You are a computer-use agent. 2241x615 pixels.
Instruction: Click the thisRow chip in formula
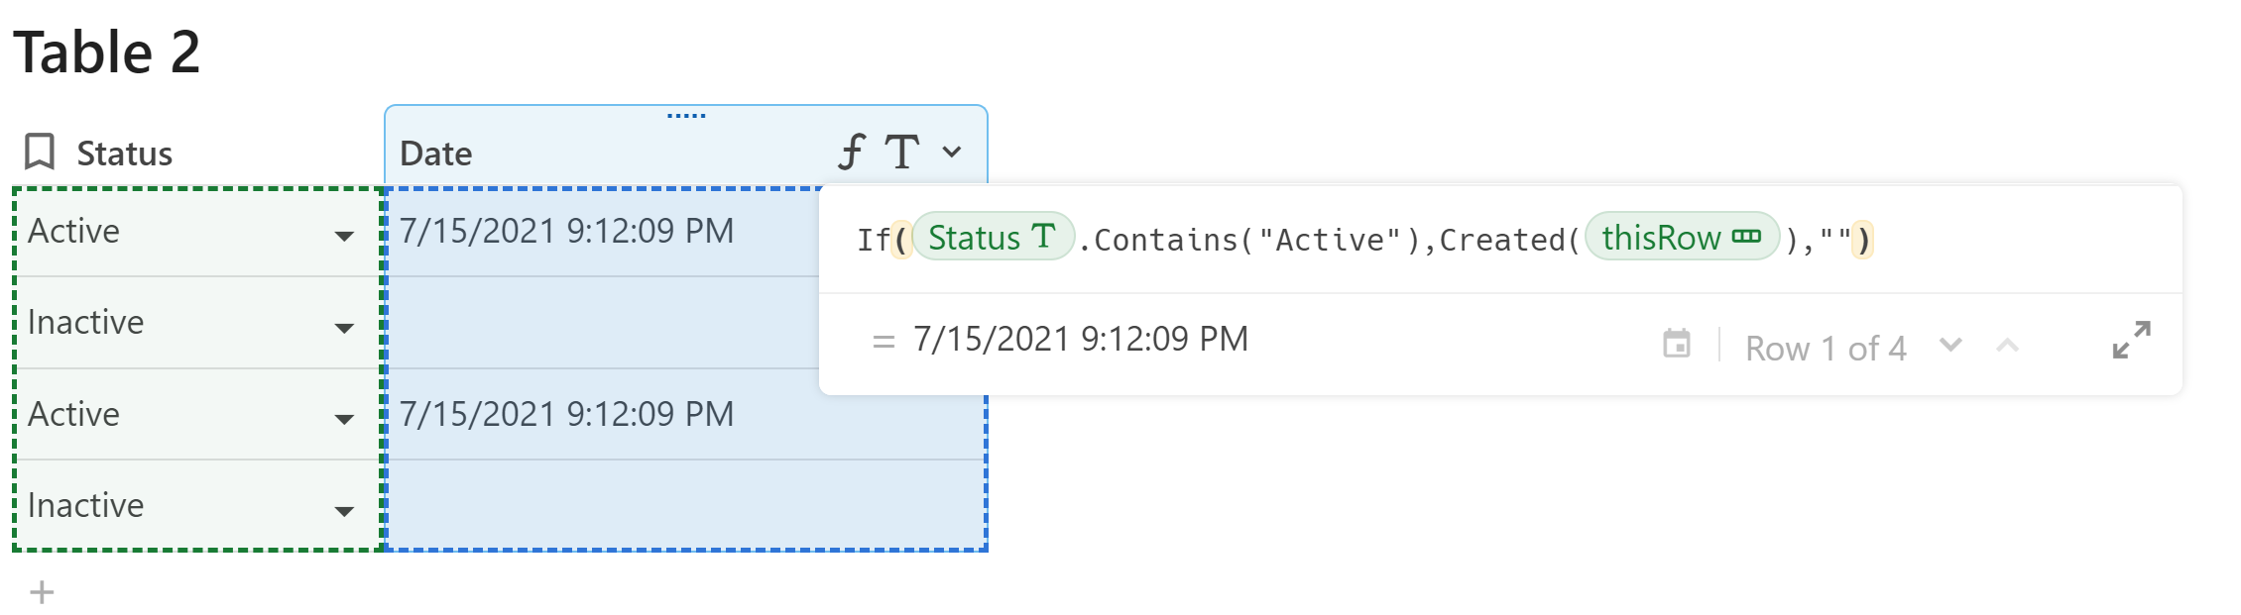point(1681,238)
